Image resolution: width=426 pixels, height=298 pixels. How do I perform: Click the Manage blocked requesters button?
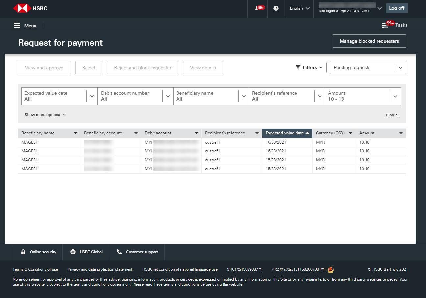click(369, 41)
